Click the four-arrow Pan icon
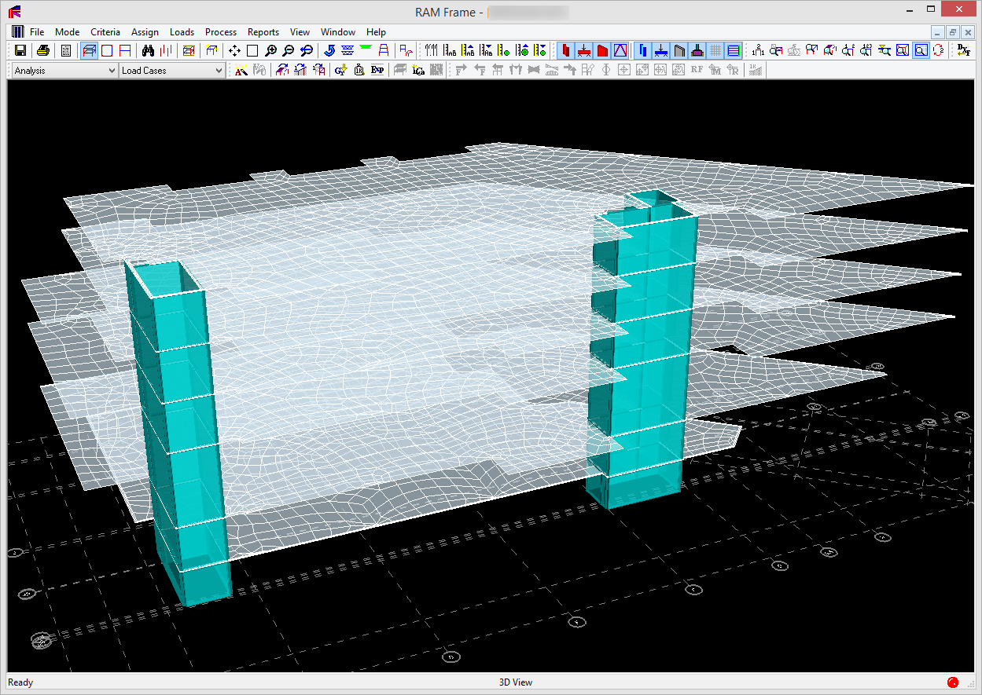 [x=234, y=50]
